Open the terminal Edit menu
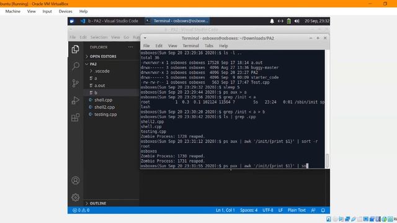Screen dimensions: 397x223 (159, 46)
